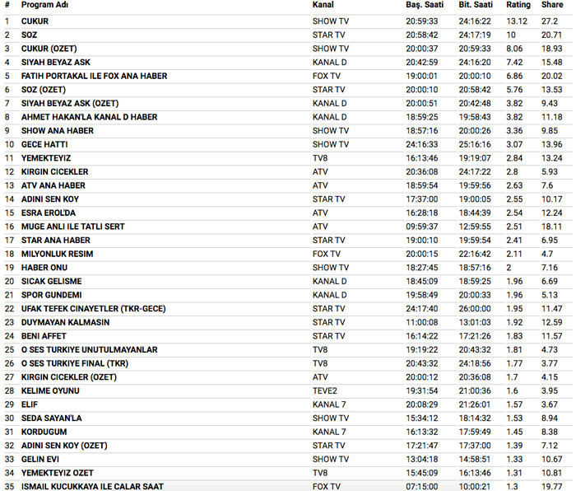Screen dimensions: 576x491
Task: Click the 'ESRA EROL'DA' program name
Action: [x=48, y=213]
